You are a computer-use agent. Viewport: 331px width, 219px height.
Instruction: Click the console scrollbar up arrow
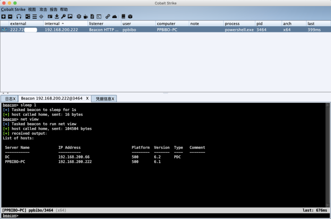328,105
